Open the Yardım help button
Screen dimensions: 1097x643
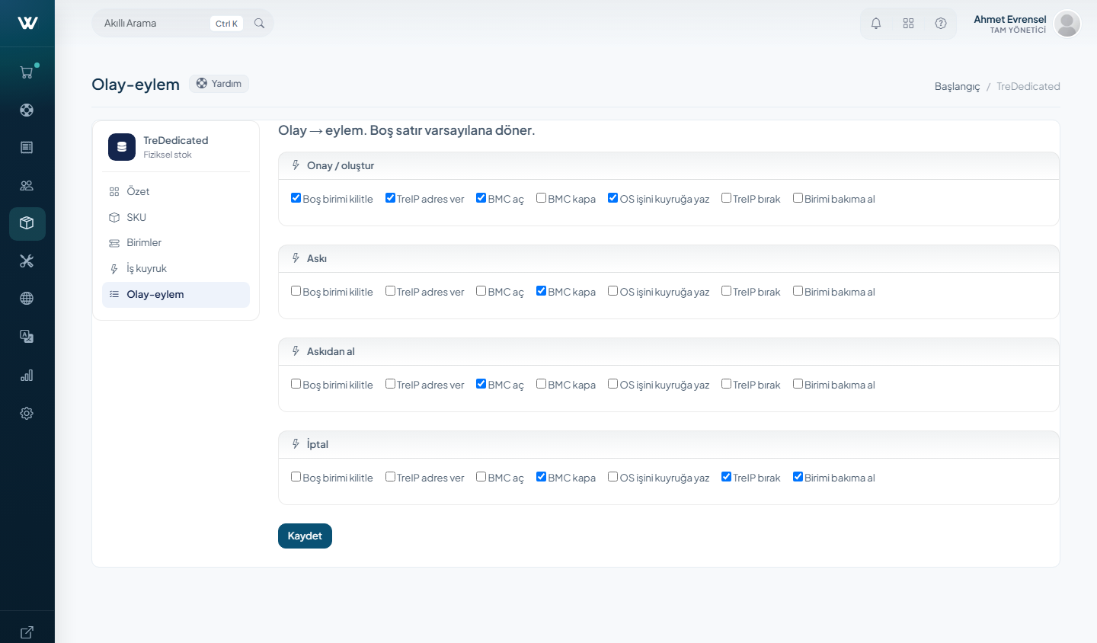(219, 84)
